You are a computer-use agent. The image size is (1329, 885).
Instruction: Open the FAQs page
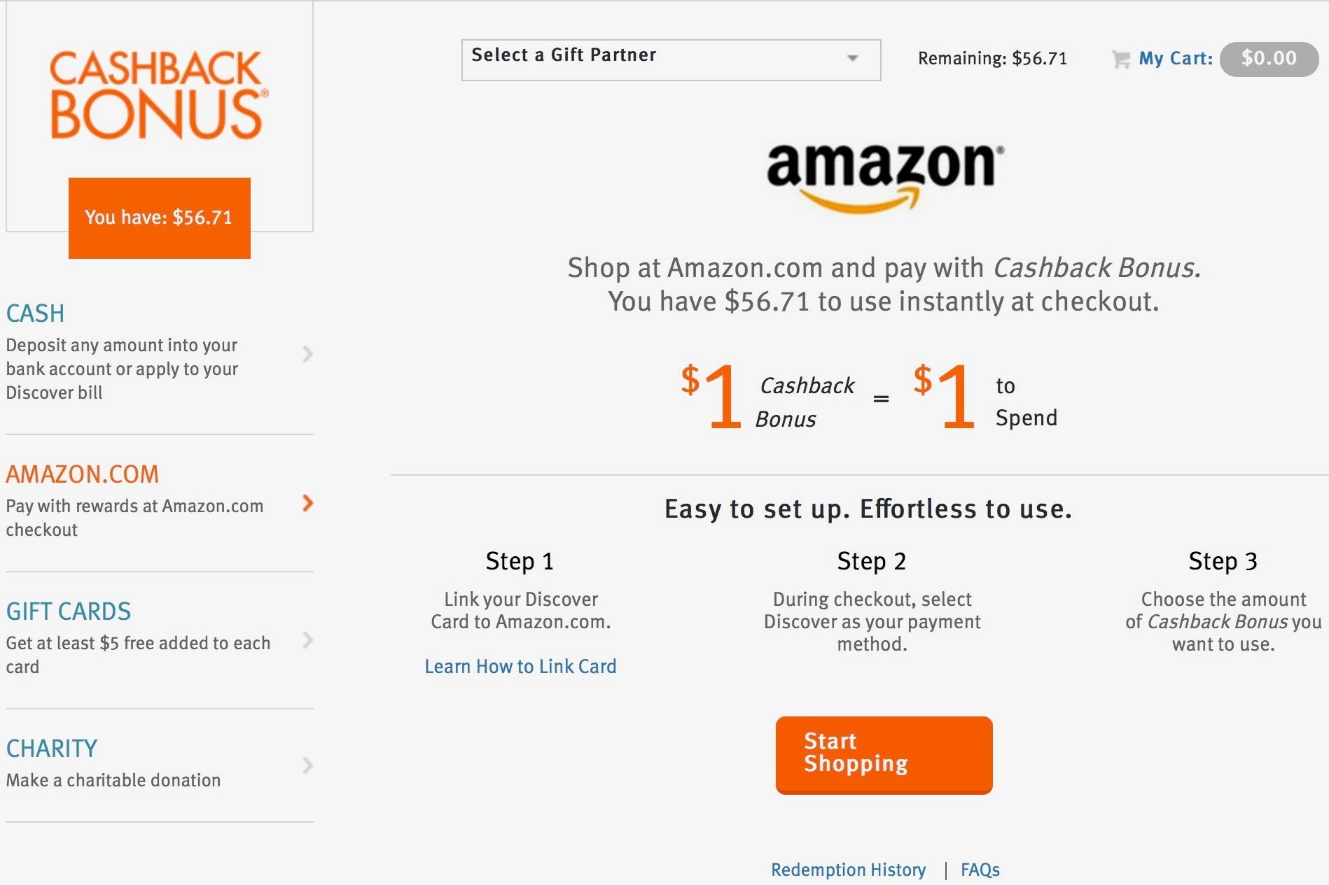[979, 870]
